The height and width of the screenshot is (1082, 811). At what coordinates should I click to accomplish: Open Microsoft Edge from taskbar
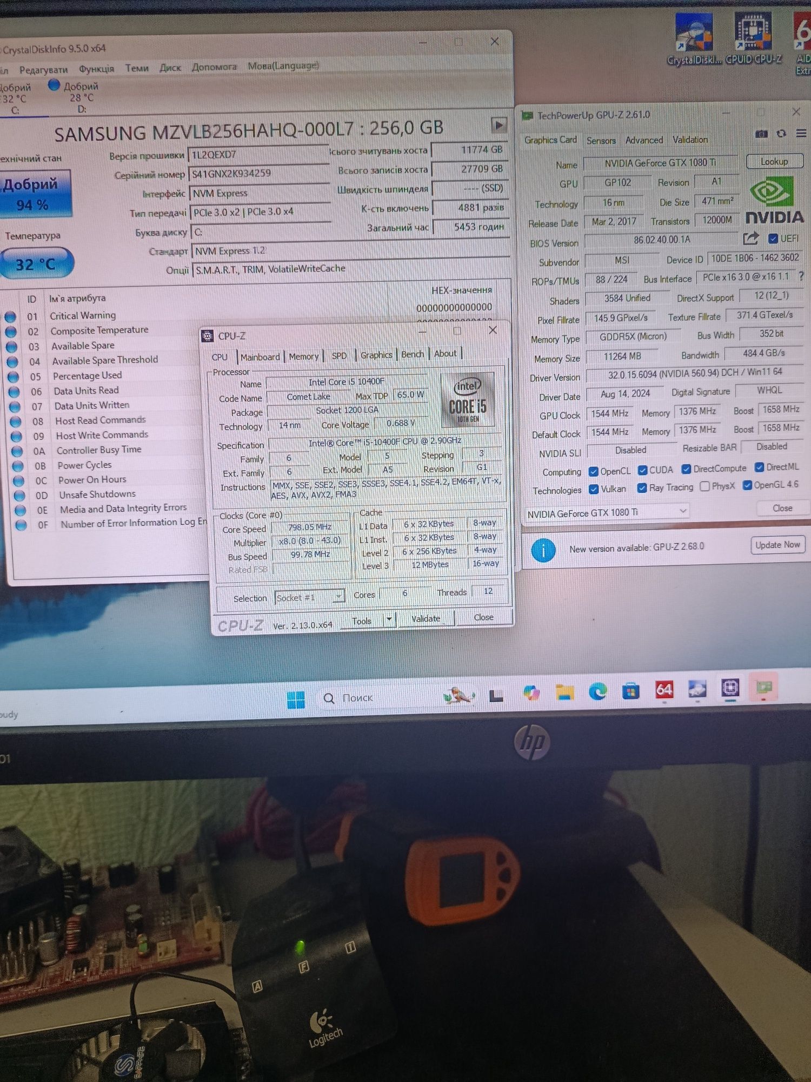coord(597,691)
